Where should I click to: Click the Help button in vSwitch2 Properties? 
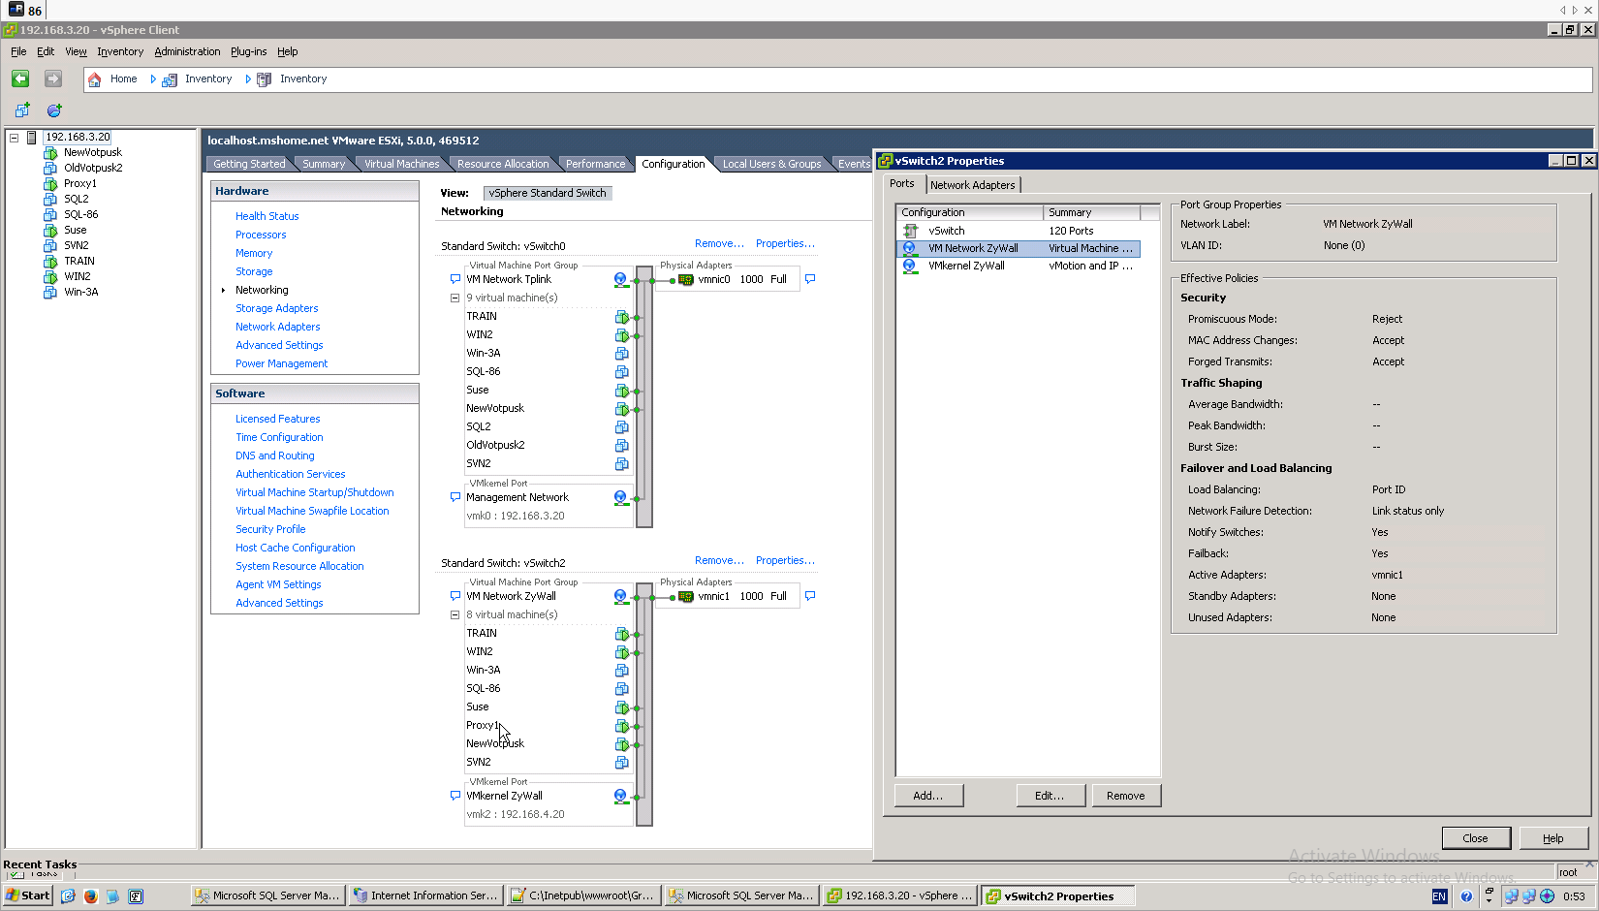(1553, 838)
